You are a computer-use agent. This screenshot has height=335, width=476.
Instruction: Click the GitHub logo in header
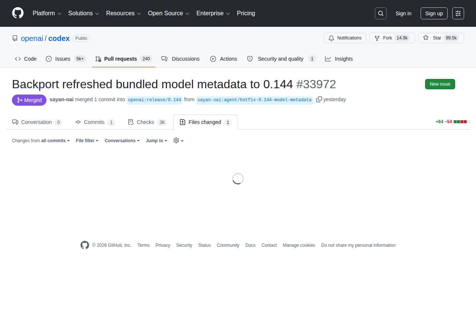pyautogui.click(x=18, y=13)
